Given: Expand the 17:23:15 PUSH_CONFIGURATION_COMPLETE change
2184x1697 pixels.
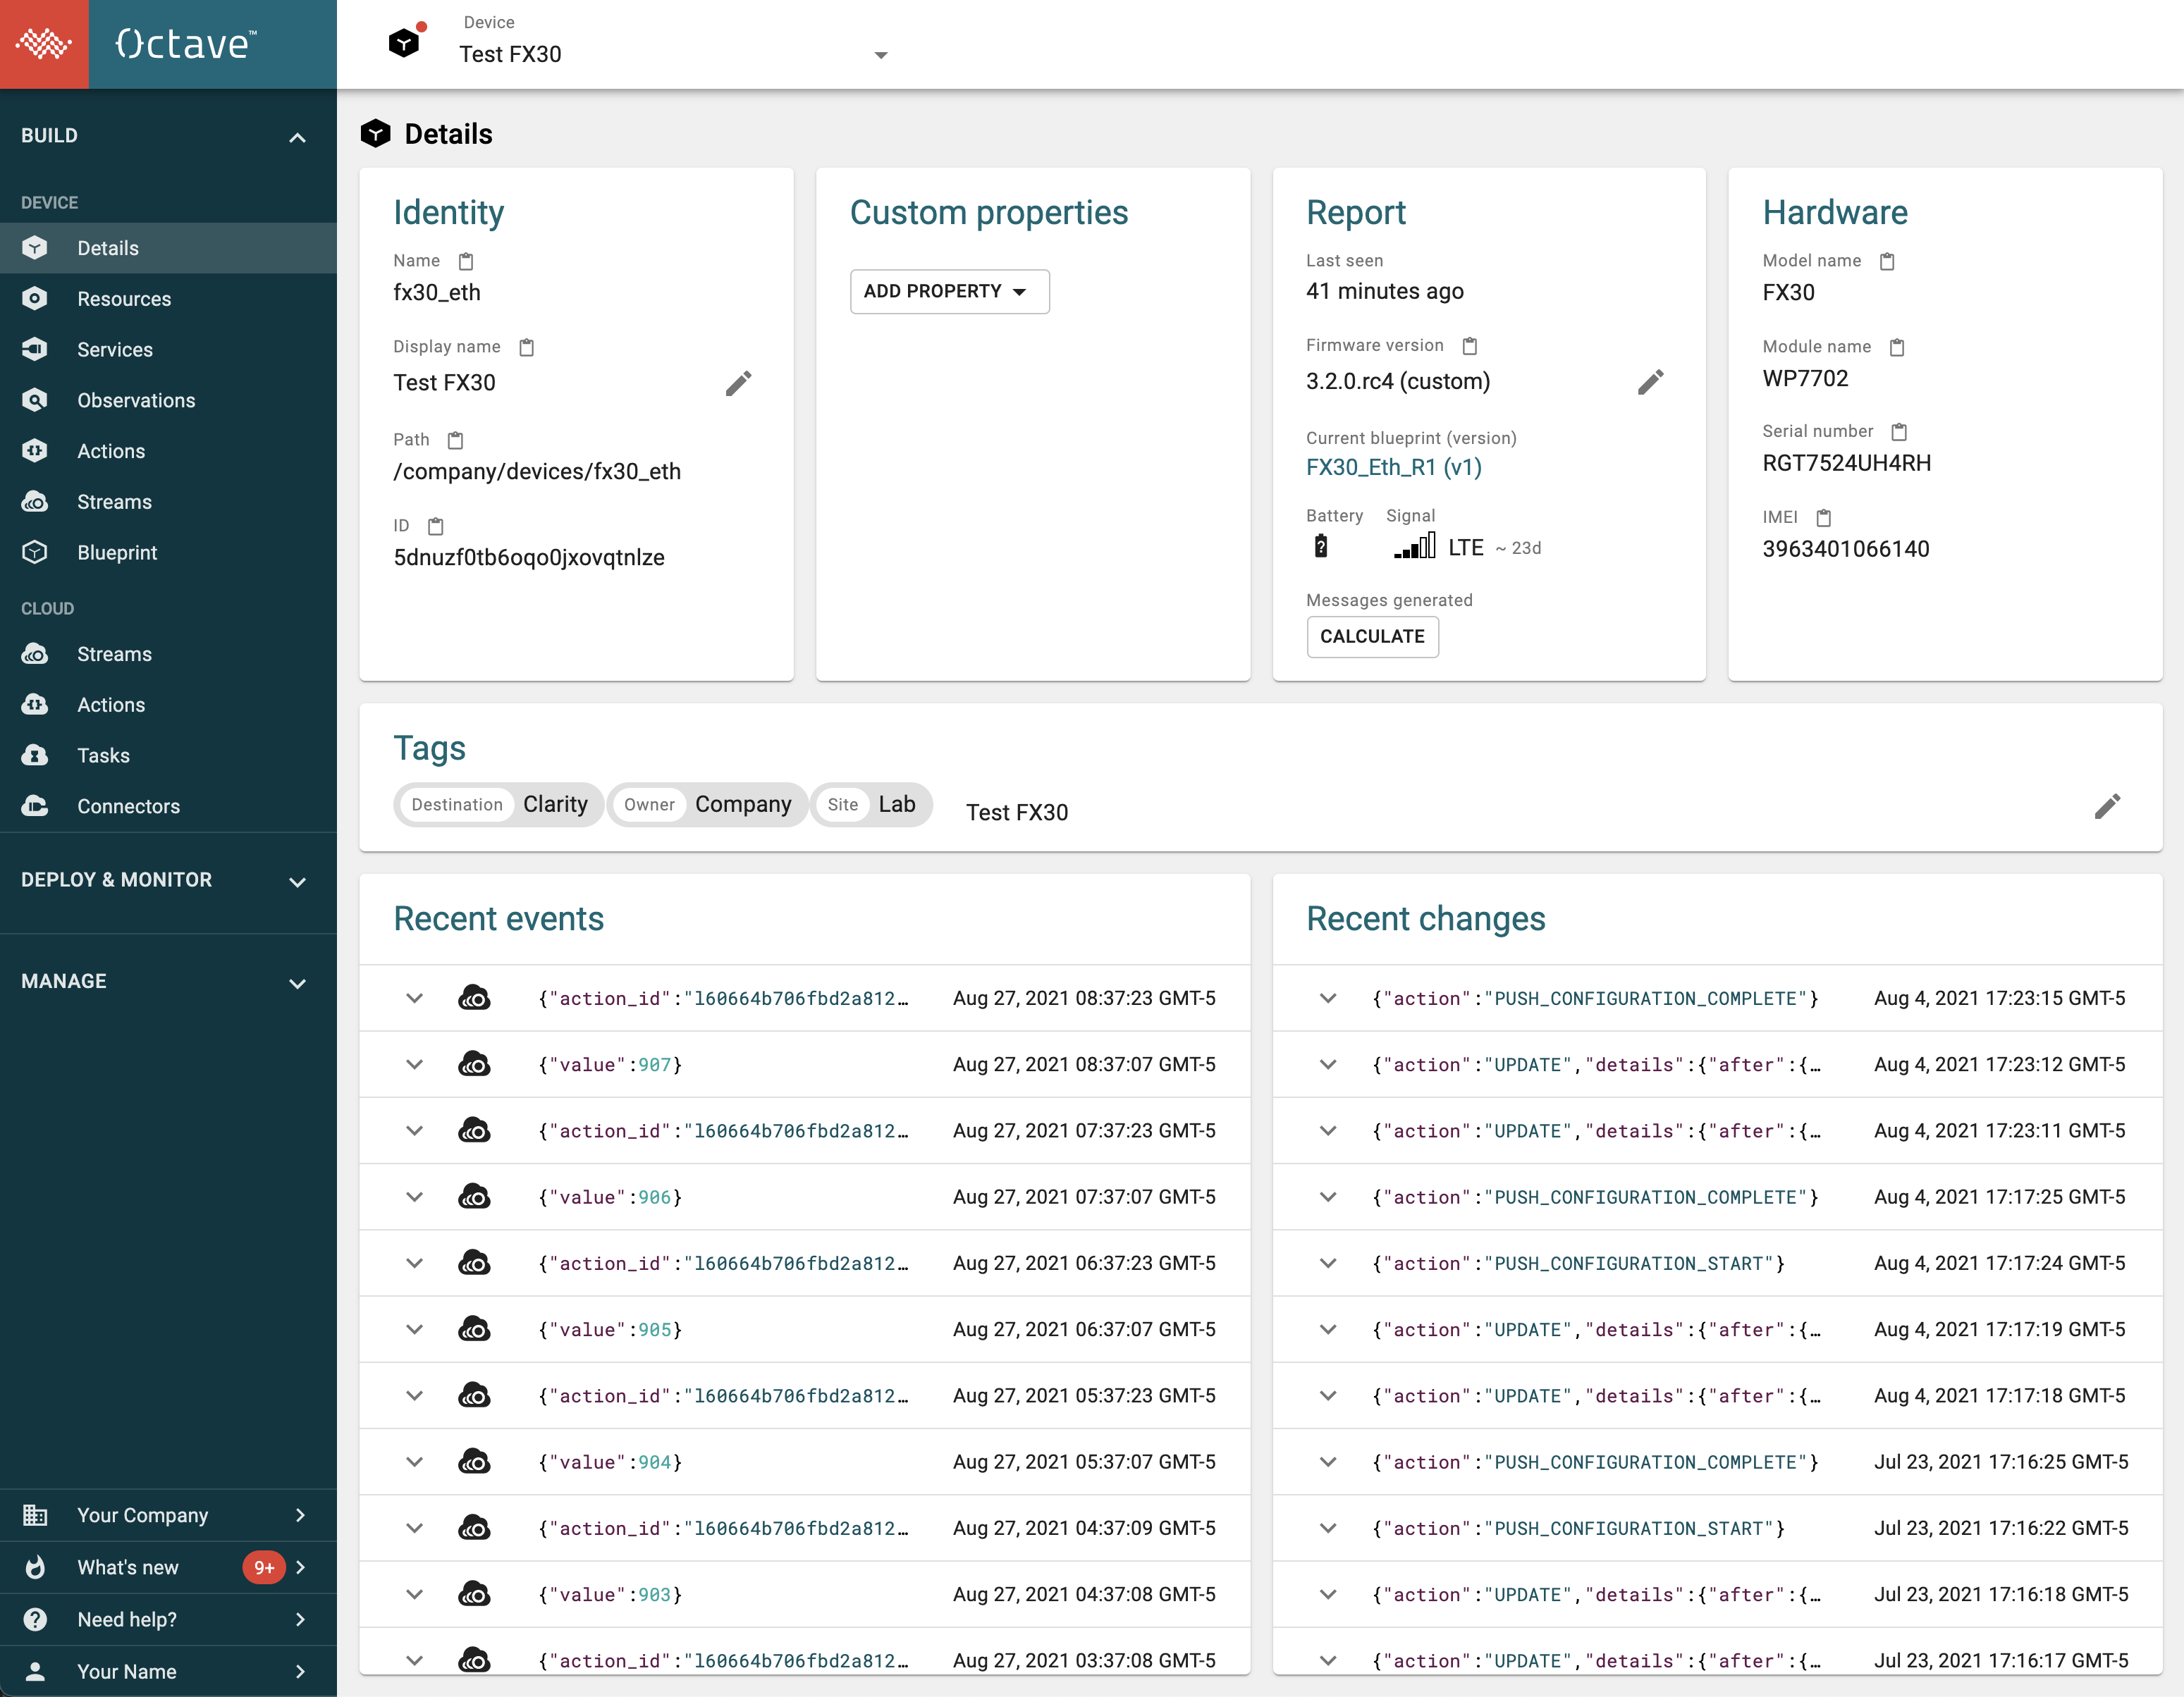Looking at the screenshot, I should 1328,999.
